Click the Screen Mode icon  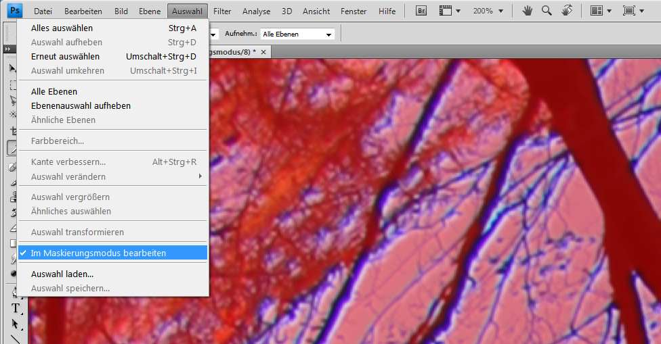633,11
